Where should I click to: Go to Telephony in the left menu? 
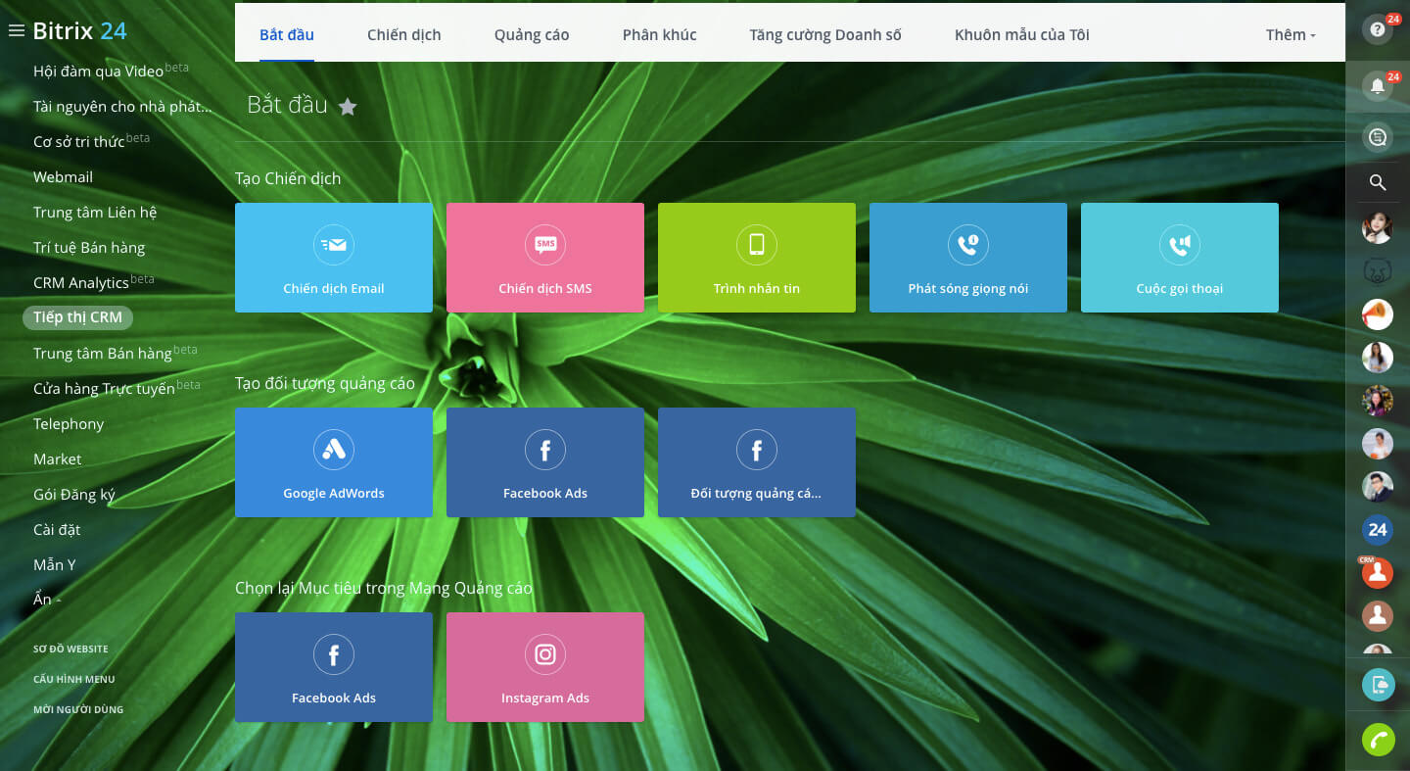pos(69,423)
